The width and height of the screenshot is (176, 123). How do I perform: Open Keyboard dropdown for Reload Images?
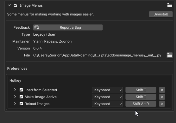(x=107, y=104)
